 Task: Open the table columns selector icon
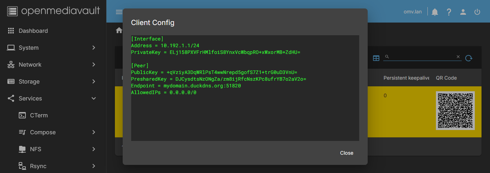pos(376,58)
